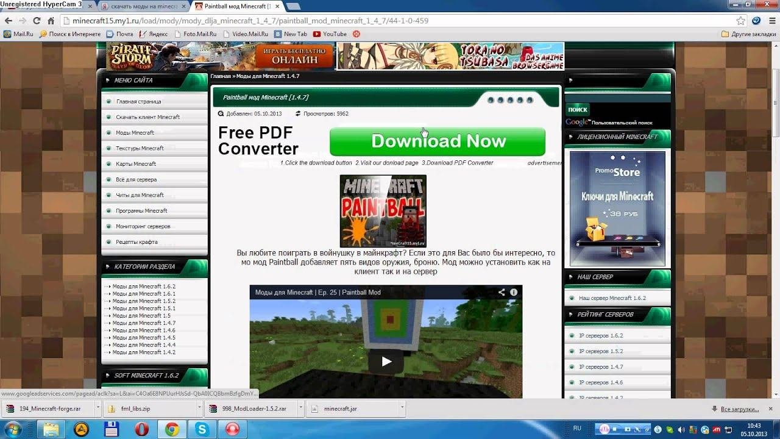Play the Paintball Mod video
The height and width of the screenshot is (439, 780).
coord(386,362)
